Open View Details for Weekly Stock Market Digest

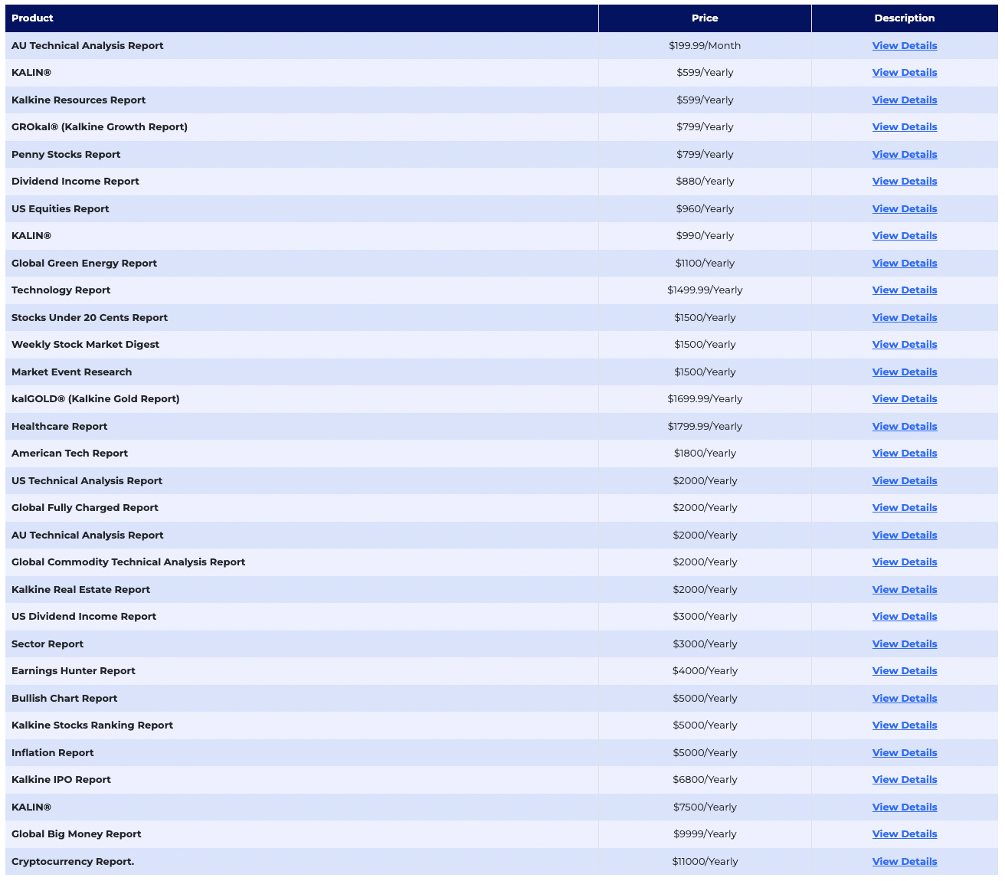905,344
